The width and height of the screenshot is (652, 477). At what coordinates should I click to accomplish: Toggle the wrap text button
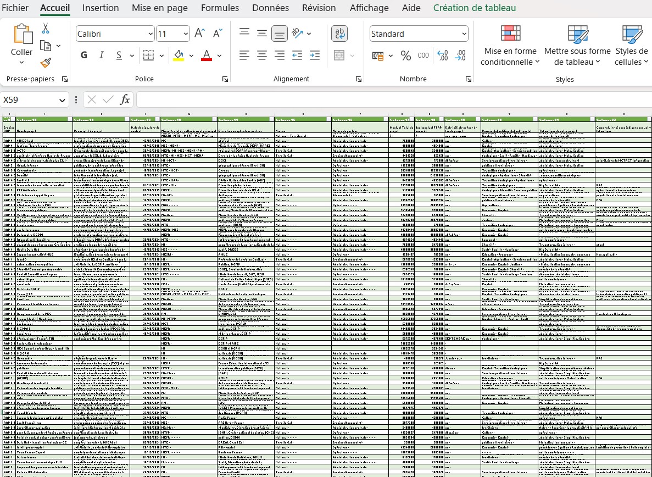point(339,34)
